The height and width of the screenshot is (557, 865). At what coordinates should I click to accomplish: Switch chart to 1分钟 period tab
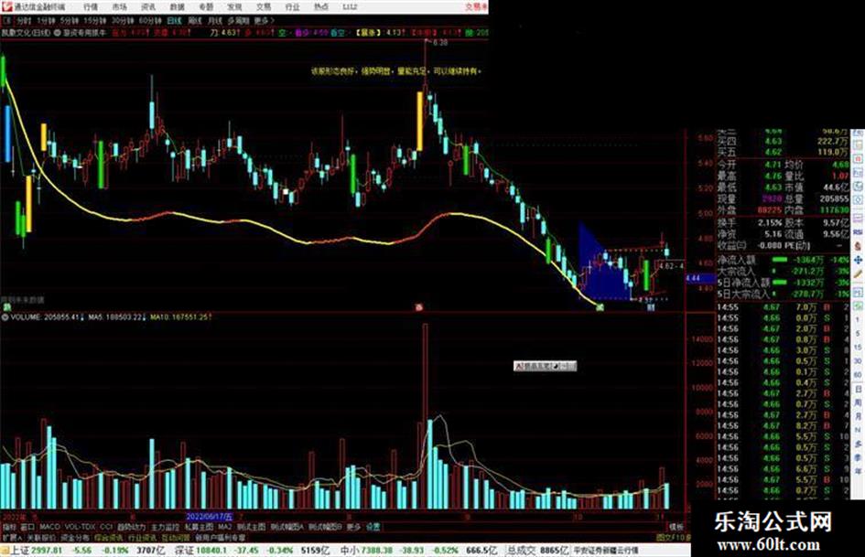coord(46,21)
